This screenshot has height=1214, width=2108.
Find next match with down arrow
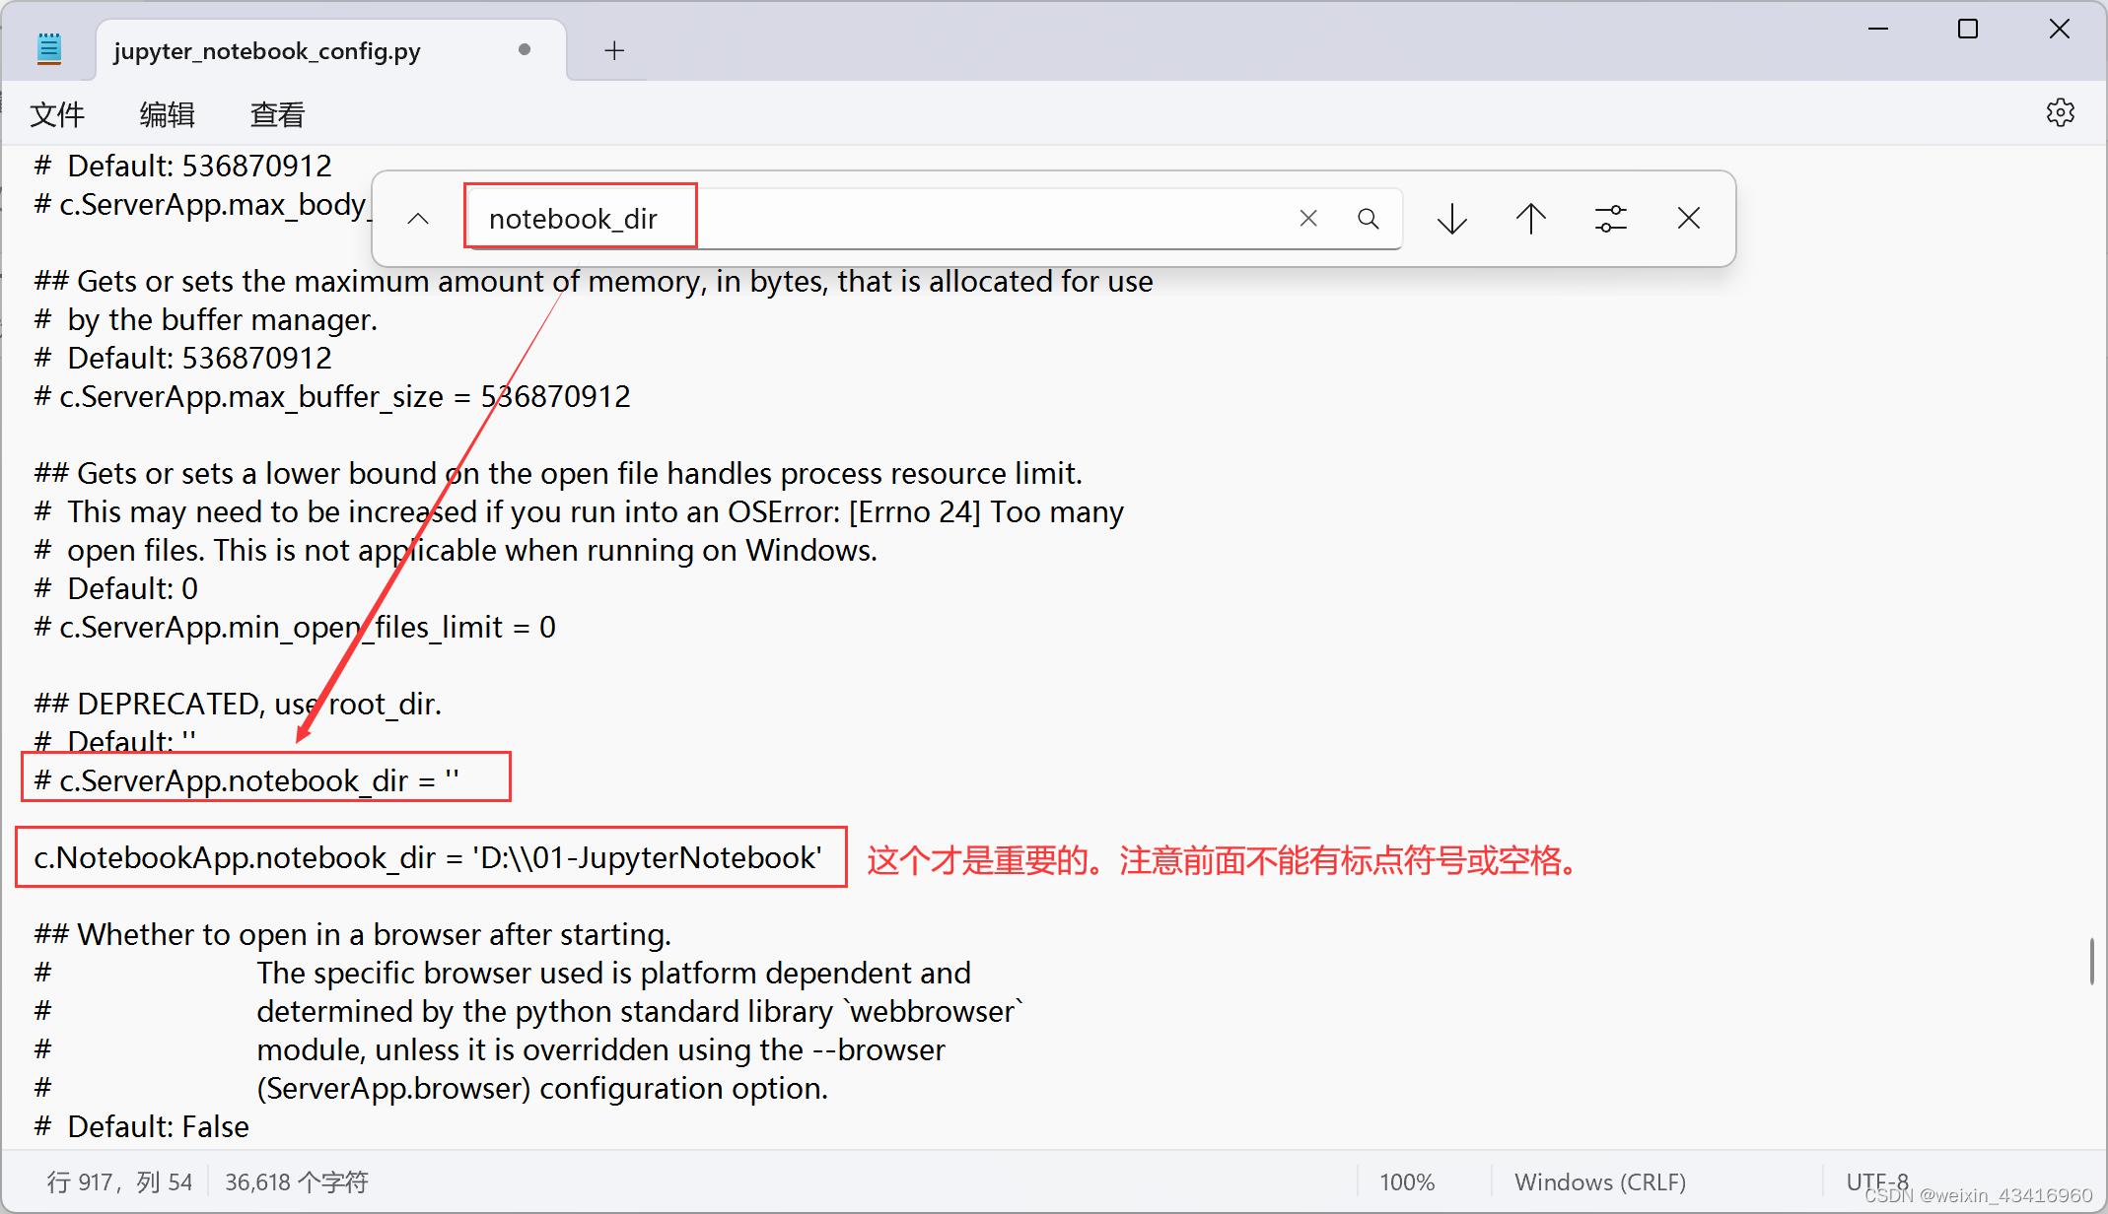pos(1452,219)
